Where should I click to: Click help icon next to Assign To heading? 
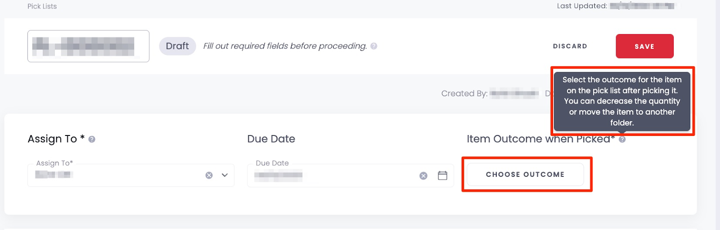pyautogui.click(x=92, y=140)
